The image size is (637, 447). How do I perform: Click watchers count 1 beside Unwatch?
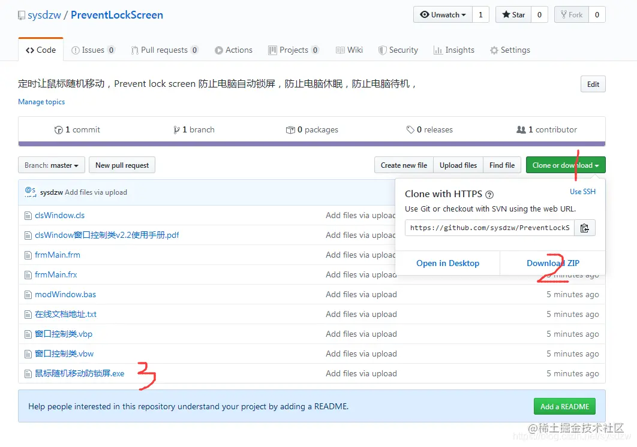coord(480,14)
